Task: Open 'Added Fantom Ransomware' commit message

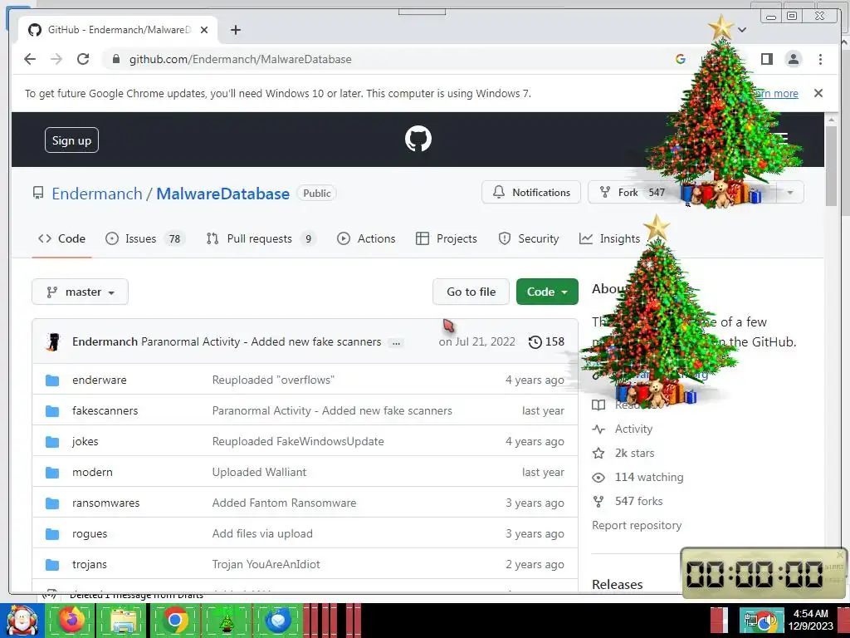Action: 284,503
